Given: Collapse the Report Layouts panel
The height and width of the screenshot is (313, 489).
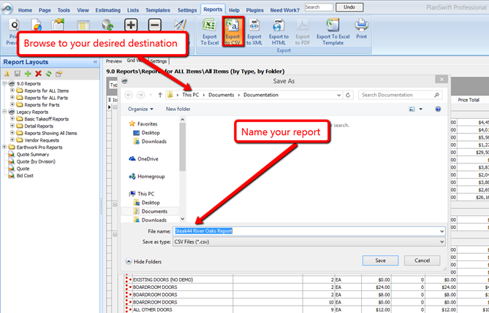Looking at the screenshot, I should 95,62.
